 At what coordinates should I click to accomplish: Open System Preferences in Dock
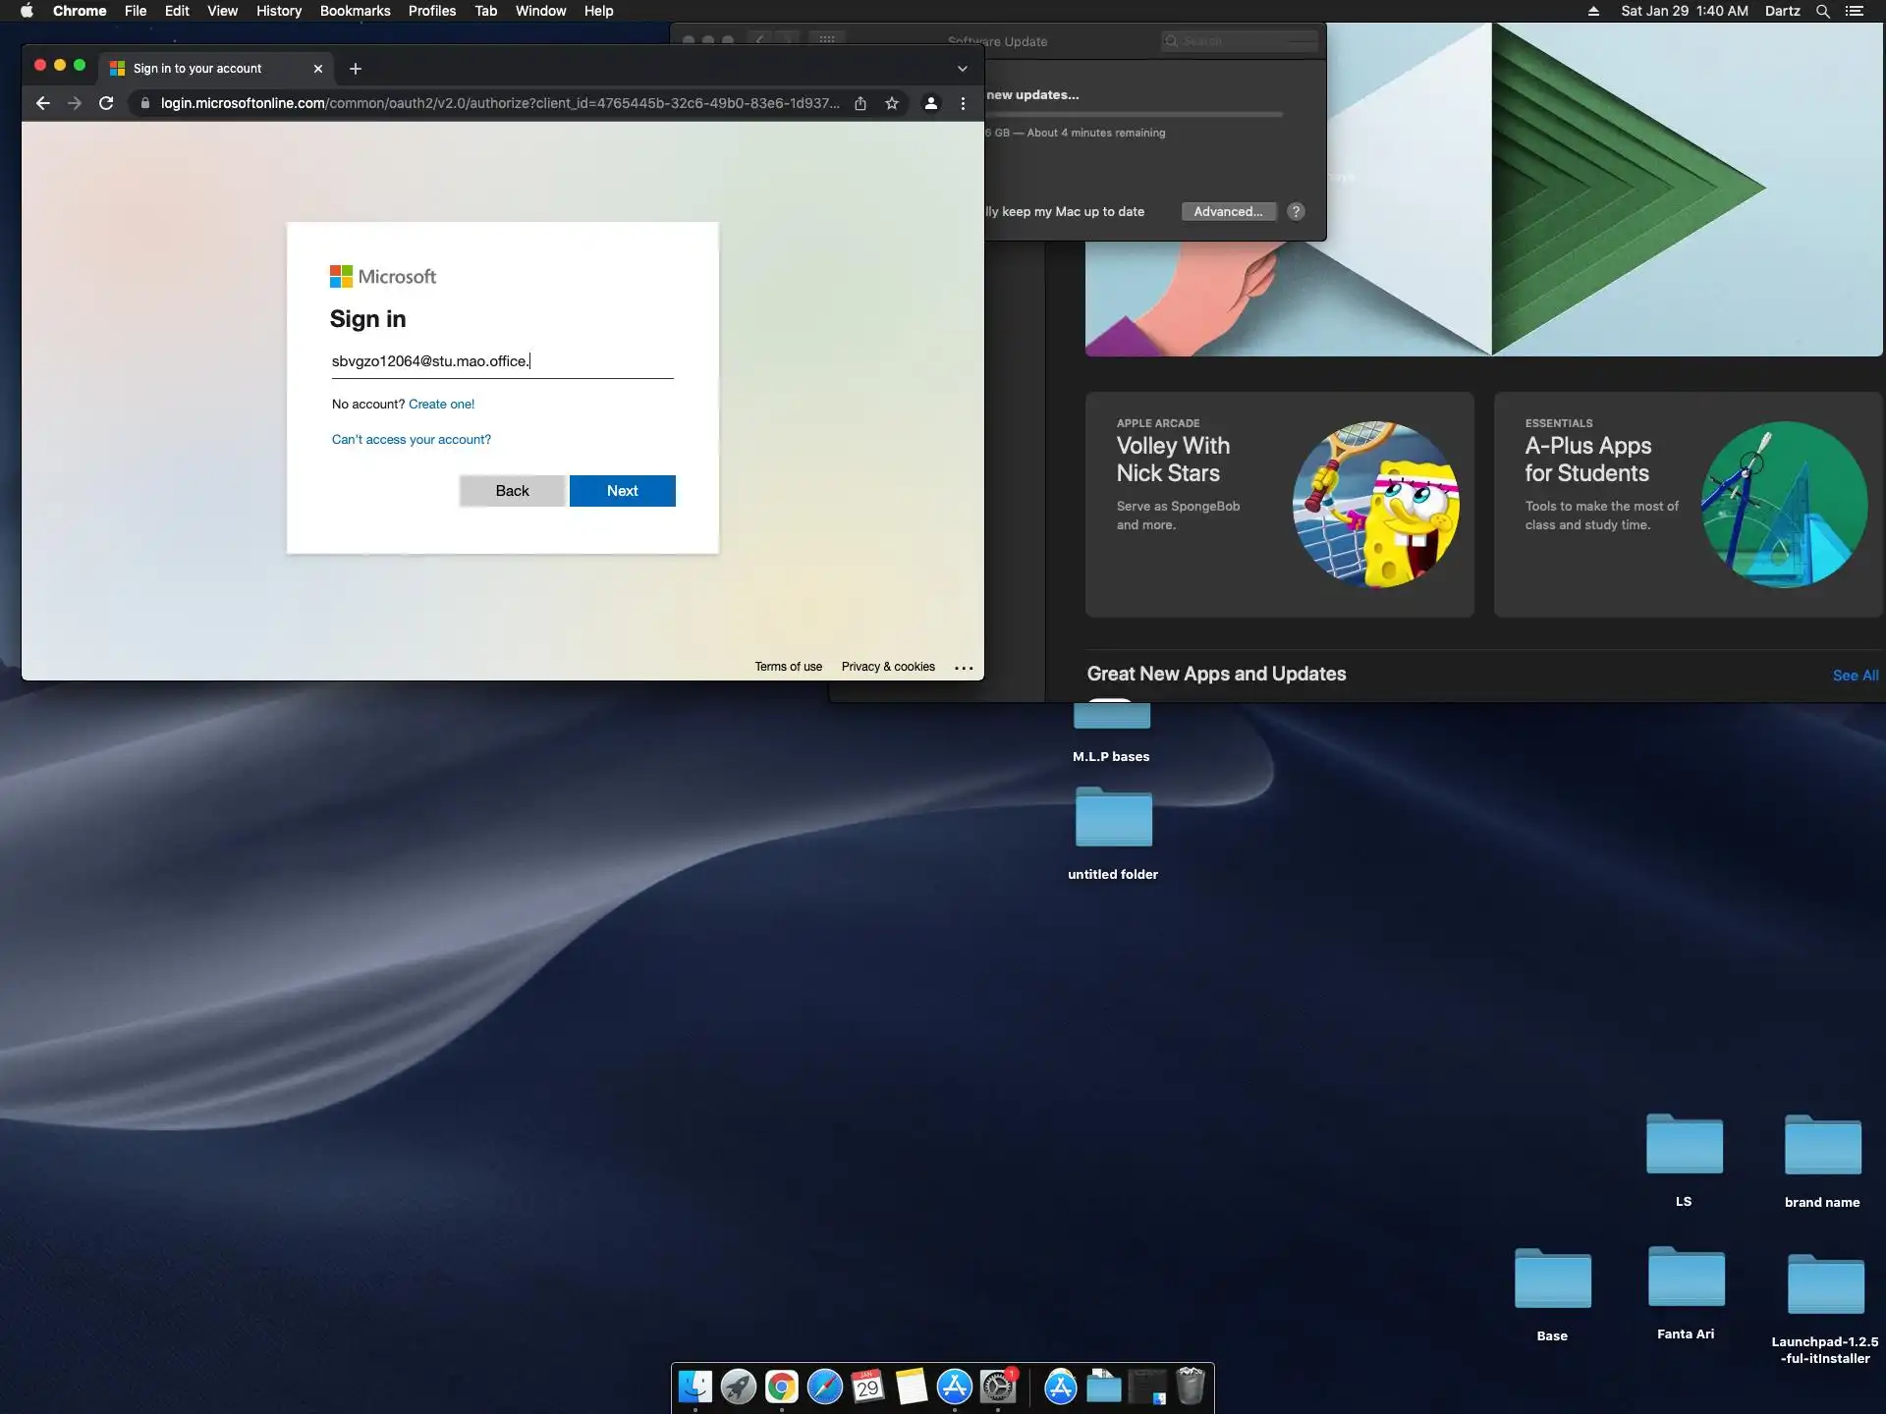(x=998, y=1387)
